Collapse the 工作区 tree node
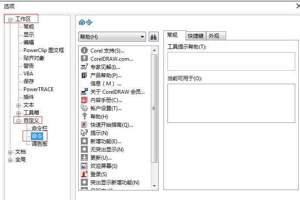Viewport: 300px width, 200px height. (10, 20)
